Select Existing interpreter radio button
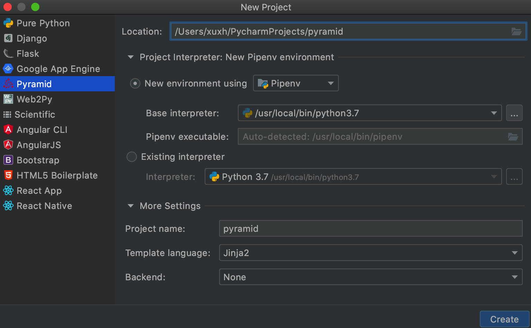The height and width of the screenshot is (328, 531). point(132,157)
